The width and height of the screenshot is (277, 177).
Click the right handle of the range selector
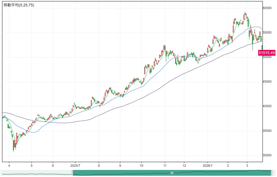[x=272, y=173]
